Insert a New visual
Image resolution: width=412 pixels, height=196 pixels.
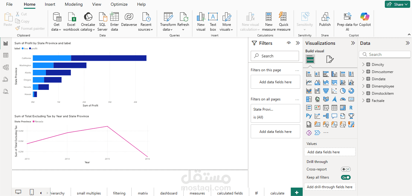coord(201,22)
